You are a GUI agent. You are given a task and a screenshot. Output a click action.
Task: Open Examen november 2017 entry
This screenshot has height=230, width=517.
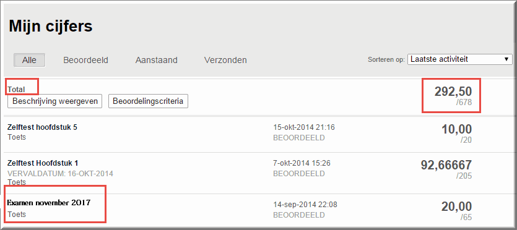click(49, 203)
